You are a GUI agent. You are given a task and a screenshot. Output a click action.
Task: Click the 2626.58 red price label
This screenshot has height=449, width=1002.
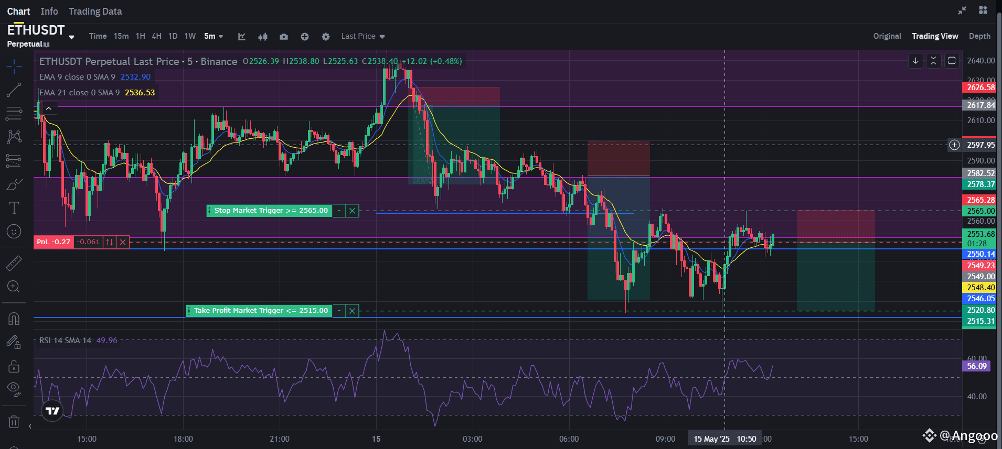pos(979,87)
